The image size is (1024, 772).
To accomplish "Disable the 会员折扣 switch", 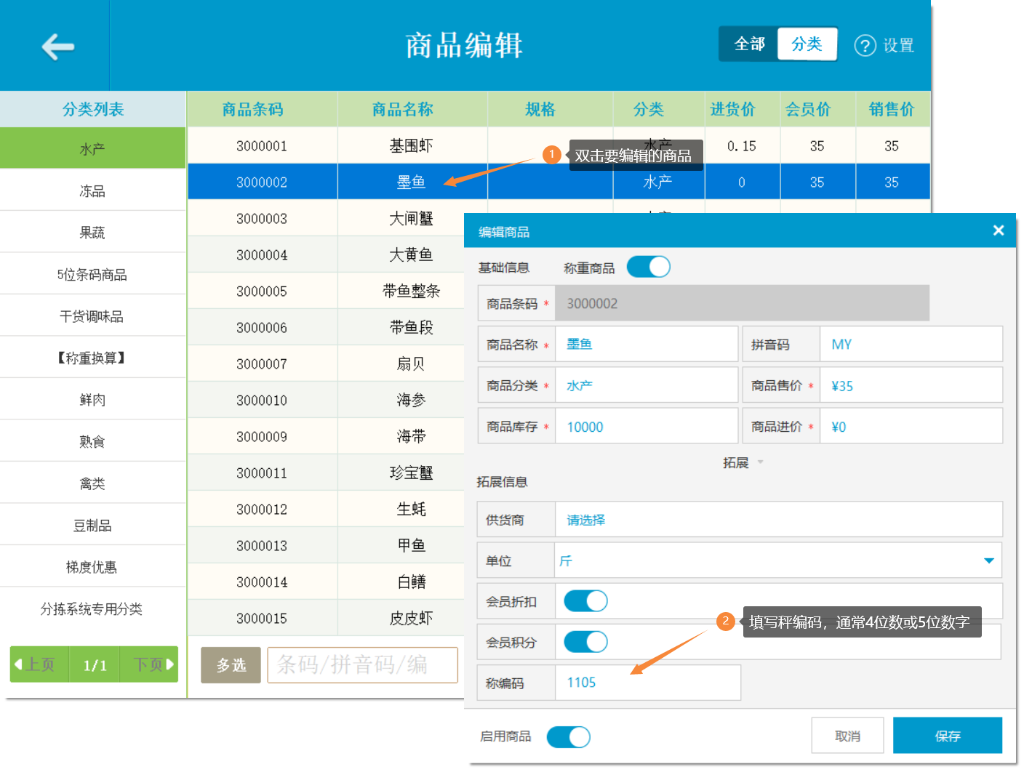I will click(585, 601).
